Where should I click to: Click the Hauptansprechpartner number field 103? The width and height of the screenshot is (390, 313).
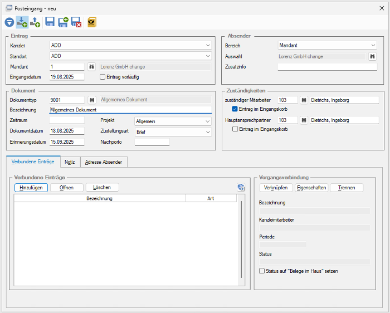pyautogui.click(x=287, y=120)
